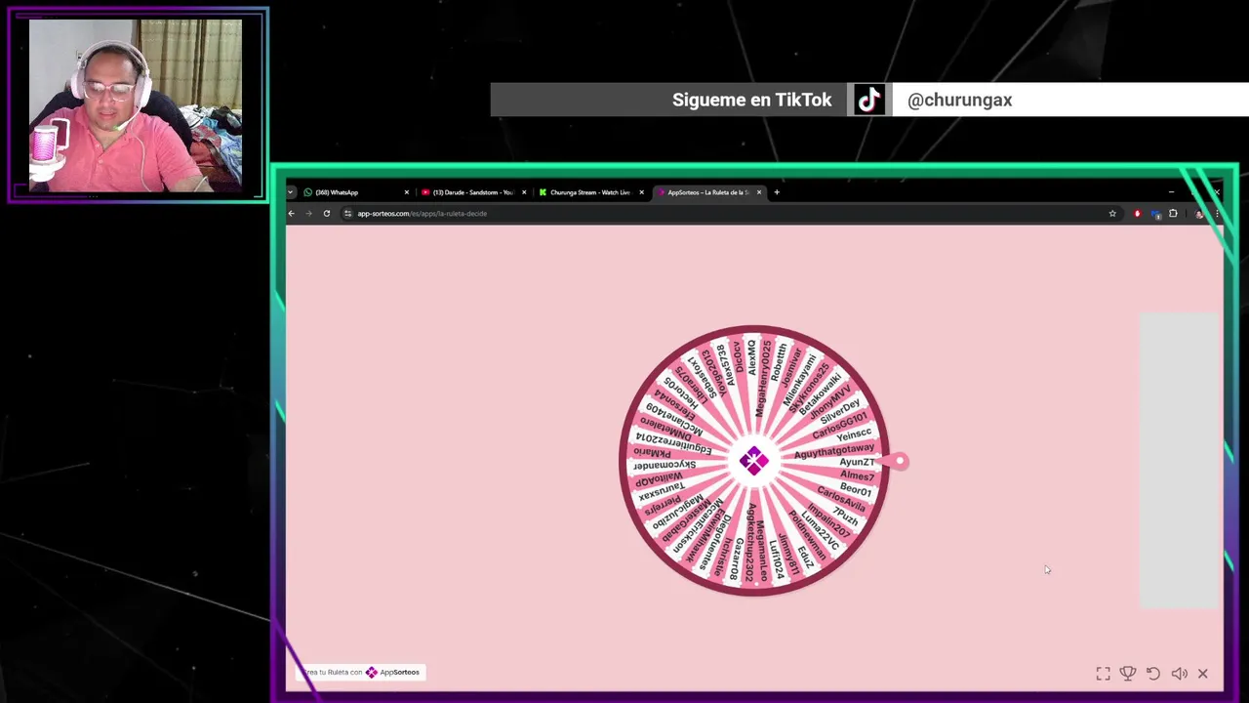The image size is (1249, 703).
Task: Open the browser extensions puzzle icon
Action: (1173, 214)
